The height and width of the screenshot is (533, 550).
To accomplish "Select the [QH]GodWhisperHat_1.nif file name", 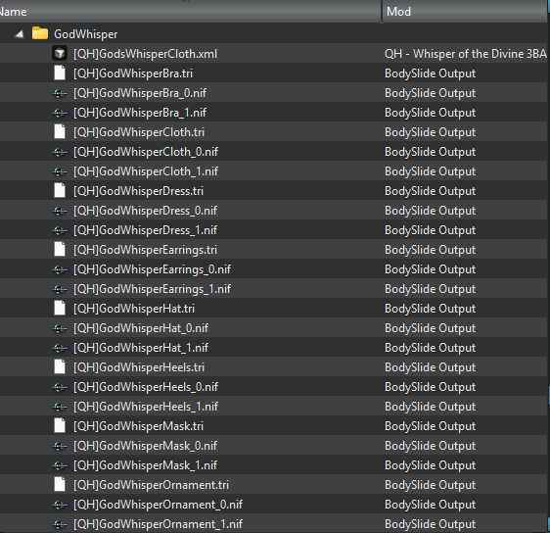I will [x=141, y=348].
